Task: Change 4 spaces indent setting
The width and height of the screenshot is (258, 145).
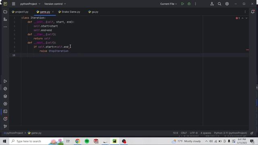Action: tap(206, 133)
